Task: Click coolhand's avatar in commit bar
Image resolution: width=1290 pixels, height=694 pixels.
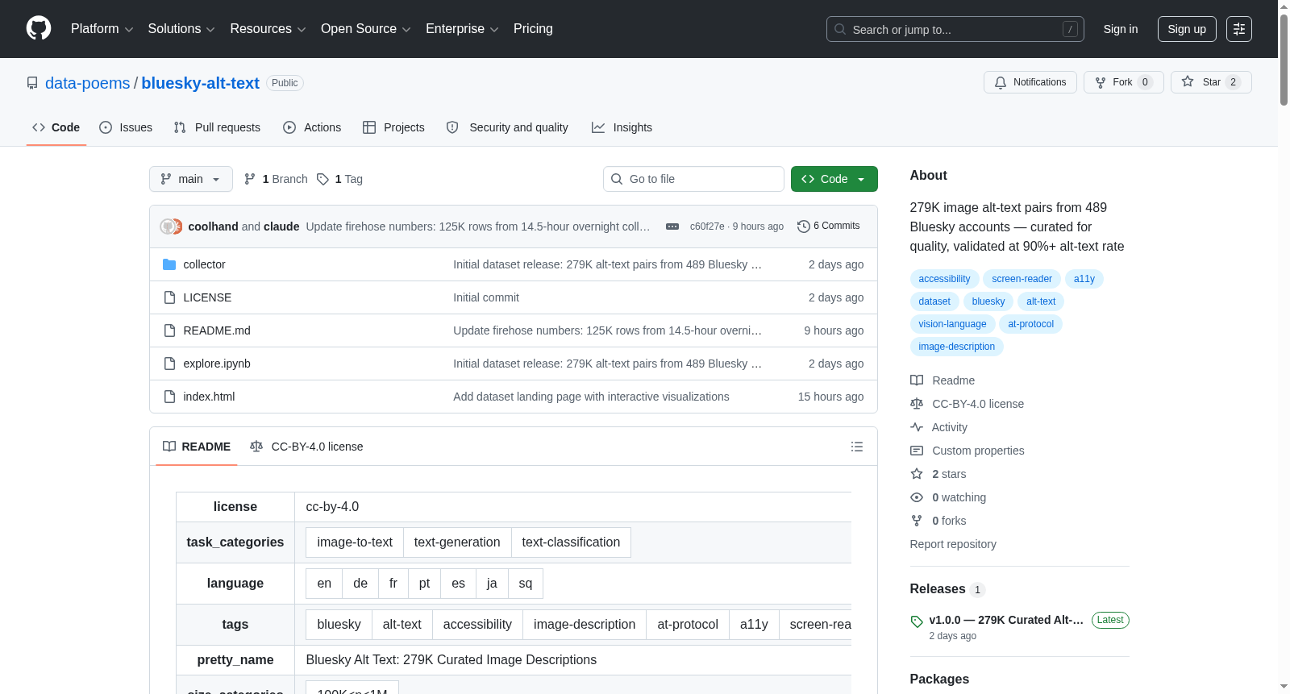Action: click(x=167, y=226)
